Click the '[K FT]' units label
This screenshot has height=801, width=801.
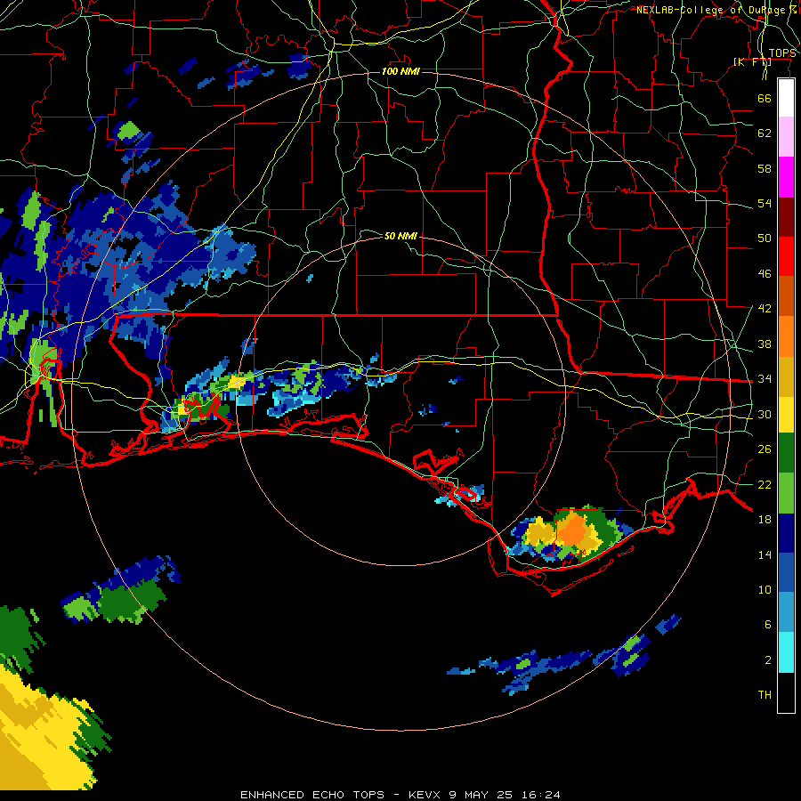point(752,61)
